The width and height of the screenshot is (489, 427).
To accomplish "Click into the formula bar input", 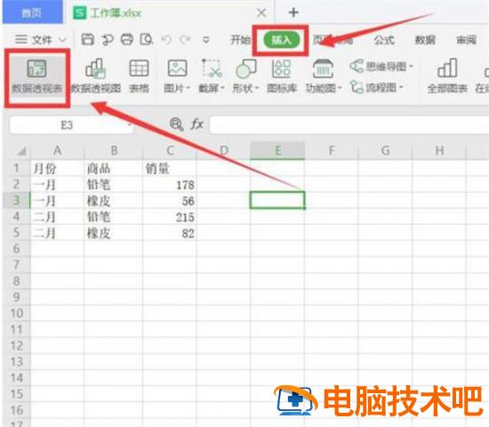I will pos(349,125).
